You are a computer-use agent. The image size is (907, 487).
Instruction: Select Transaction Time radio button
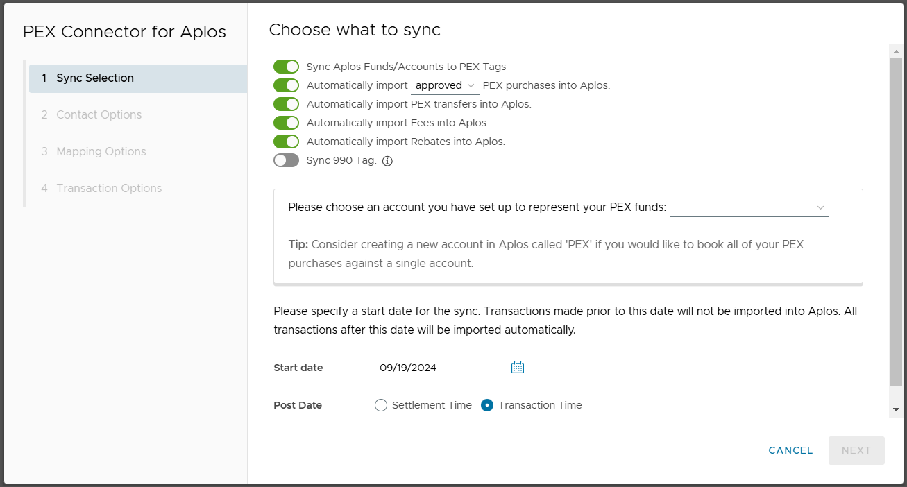point(487,405)
